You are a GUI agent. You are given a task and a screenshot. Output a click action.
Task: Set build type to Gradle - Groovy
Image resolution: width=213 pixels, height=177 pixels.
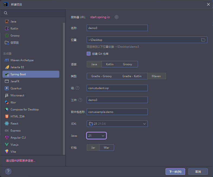[101, 76]
